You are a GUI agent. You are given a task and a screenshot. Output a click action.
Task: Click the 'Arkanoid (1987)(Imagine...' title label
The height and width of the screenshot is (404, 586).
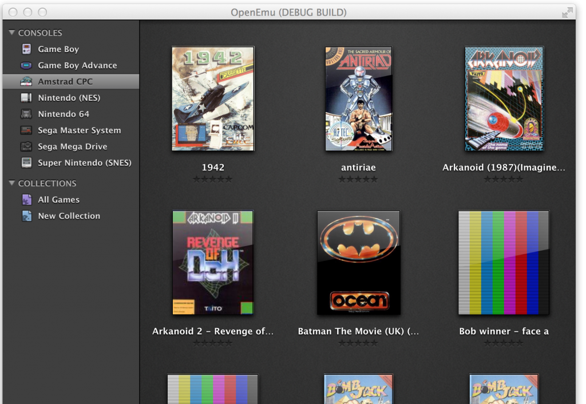pyautogui.click(x=504, y=168)
